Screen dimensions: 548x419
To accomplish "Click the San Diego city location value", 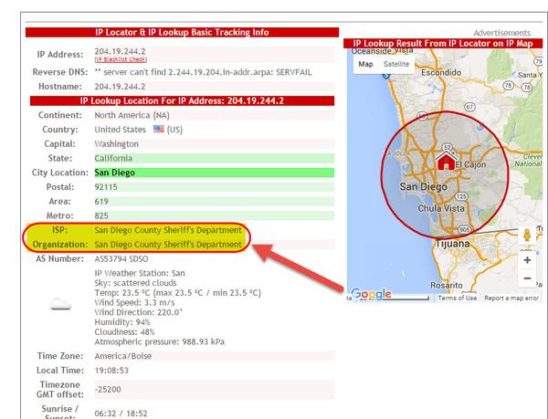I will (115, 173).
